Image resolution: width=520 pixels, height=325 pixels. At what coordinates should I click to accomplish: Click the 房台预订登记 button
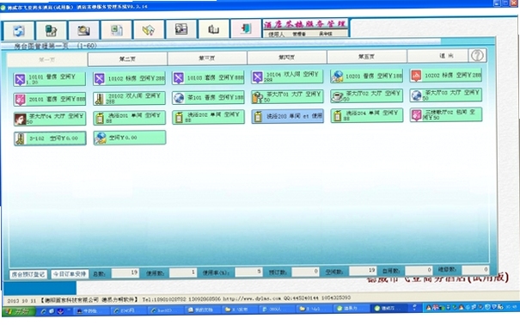click(28, 274)
